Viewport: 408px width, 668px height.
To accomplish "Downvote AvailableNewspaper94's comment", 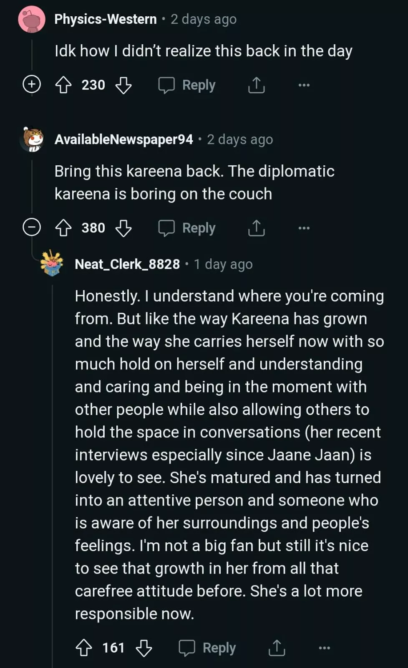I will click(123, 228).
